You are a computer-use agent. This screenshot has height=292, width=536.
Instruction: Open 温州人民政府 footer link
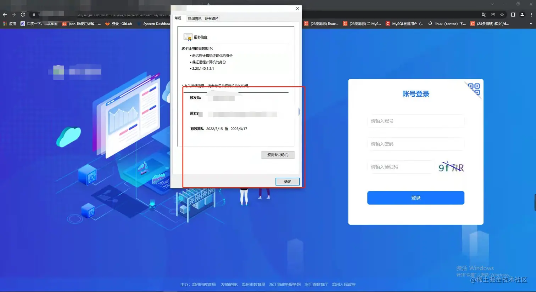click(344, 285)
